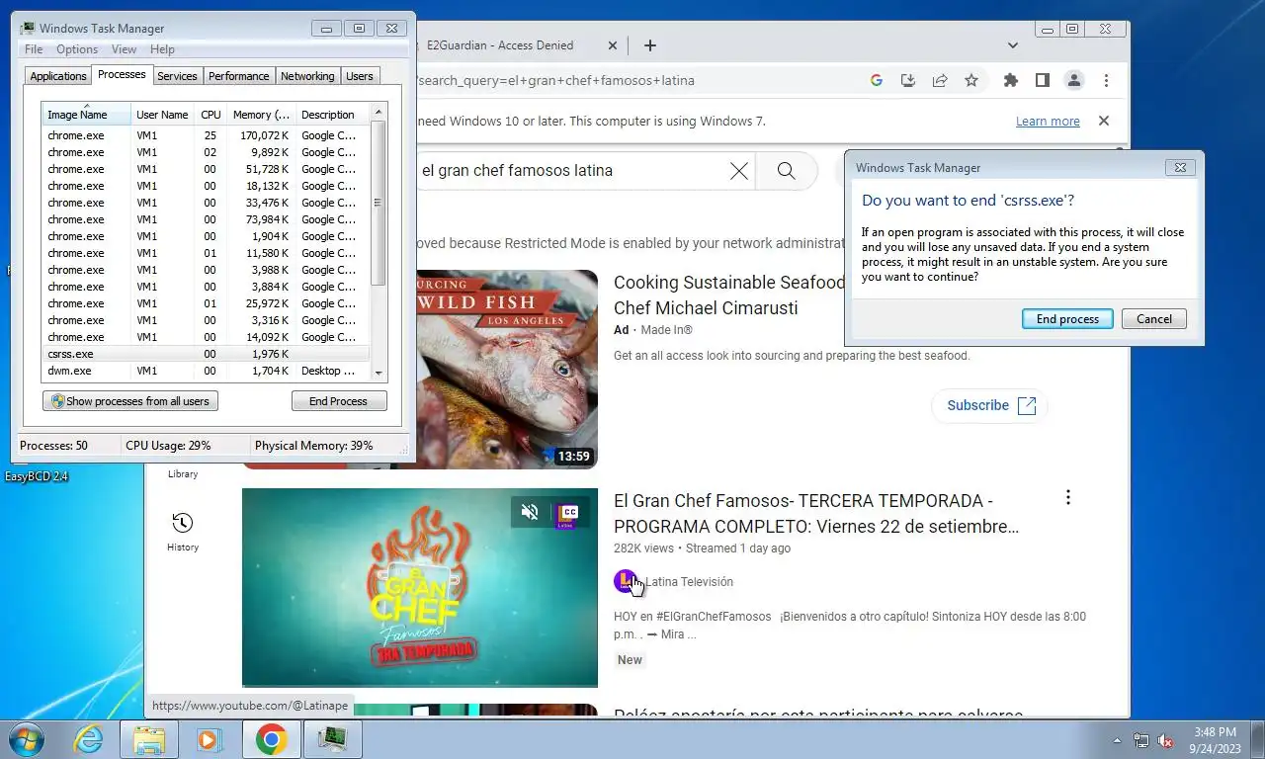The image size is (1265, 759).
Task: Switch to the Networking tab
Action: tap(307, 76)
